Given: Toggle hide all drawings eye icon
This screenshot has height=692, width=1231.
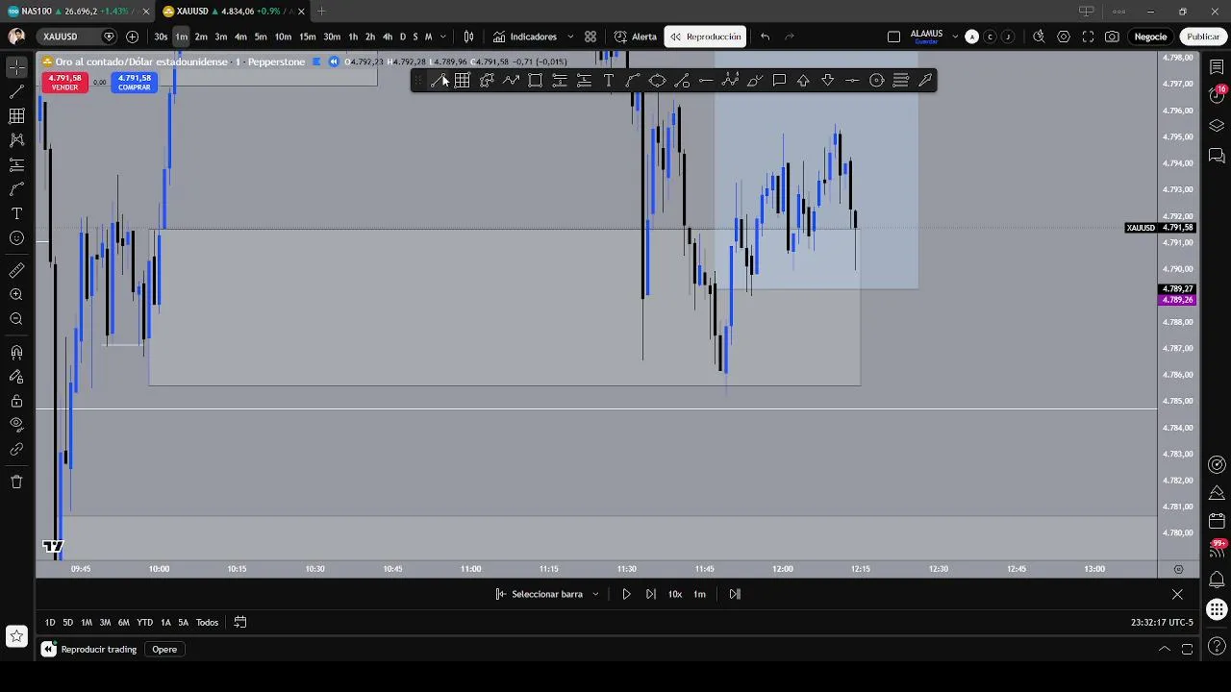Looking at the screenshot, I should [x=16, y=424].
